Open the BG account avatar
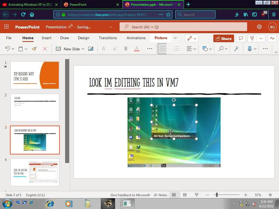Screen dimensions: 279x209 [272, 27]
